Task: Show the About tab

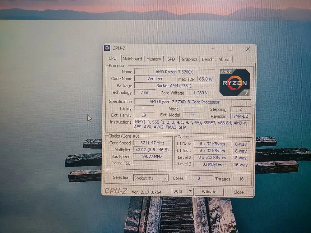Action: pyautogui.click(x=224, y=59)
